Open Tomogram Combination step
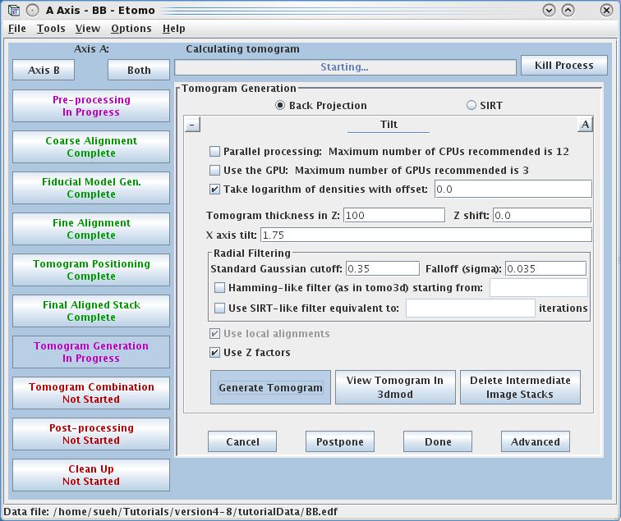This screenshot has width=621, height=521. pyautogui.click(x=91, y=393)
